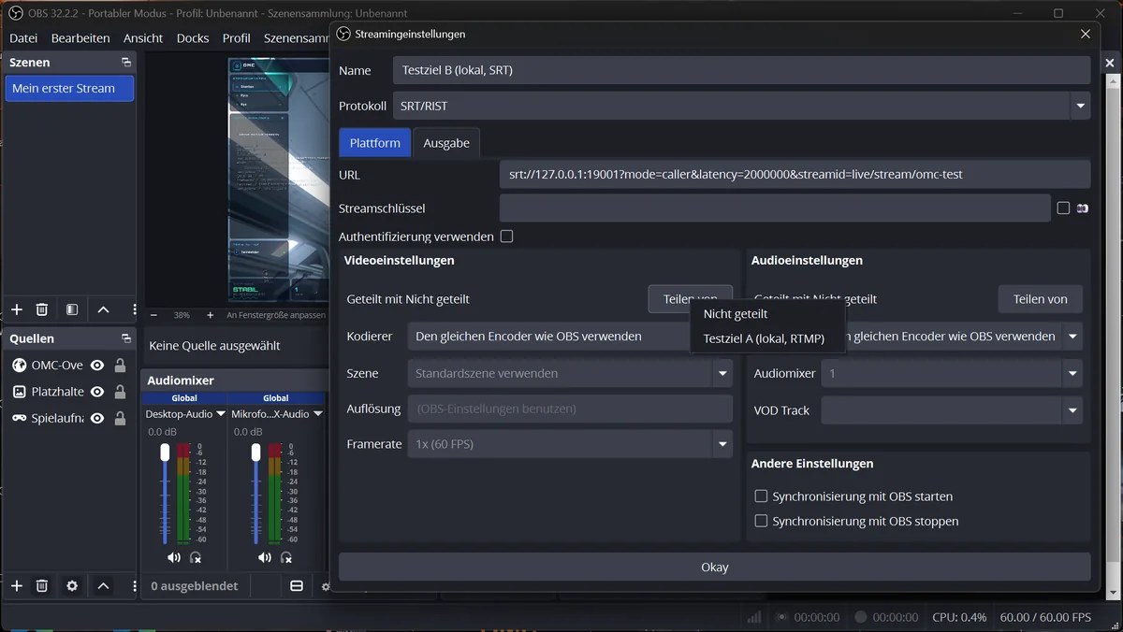Image resolution: width=1123 pixels, height=632 pixels.
Task: Delete selected scene with Szenen trash icon
Action: [42, 309]
